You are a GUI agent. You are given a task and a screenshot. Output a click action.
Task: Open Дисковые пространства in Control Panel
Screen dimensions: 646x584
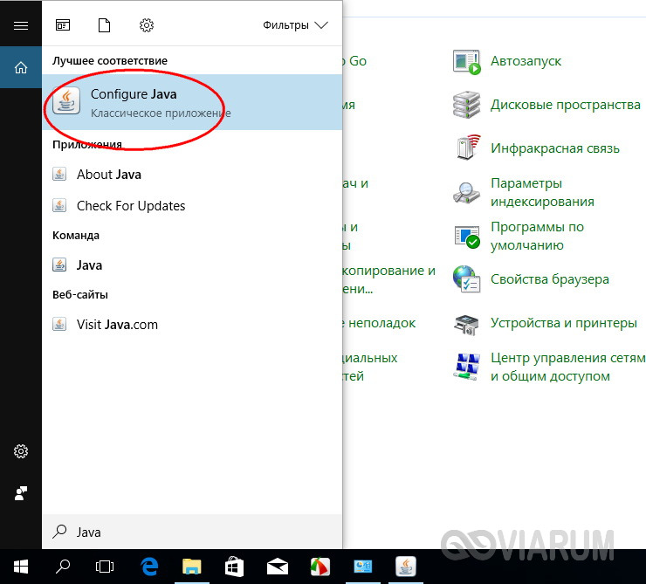click(566, 105)
